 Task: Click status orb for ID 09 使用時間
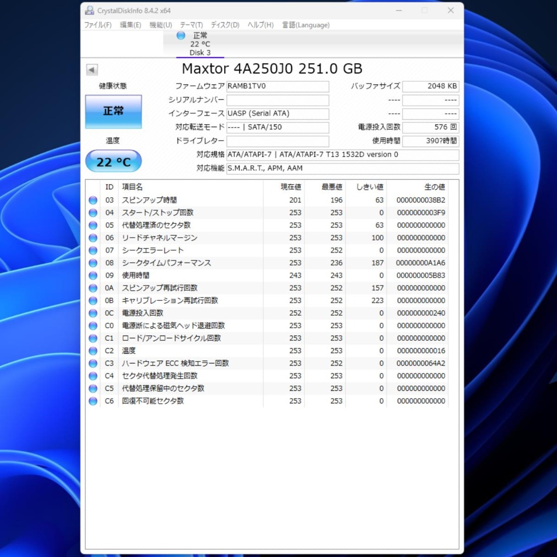tap(93, 275)
